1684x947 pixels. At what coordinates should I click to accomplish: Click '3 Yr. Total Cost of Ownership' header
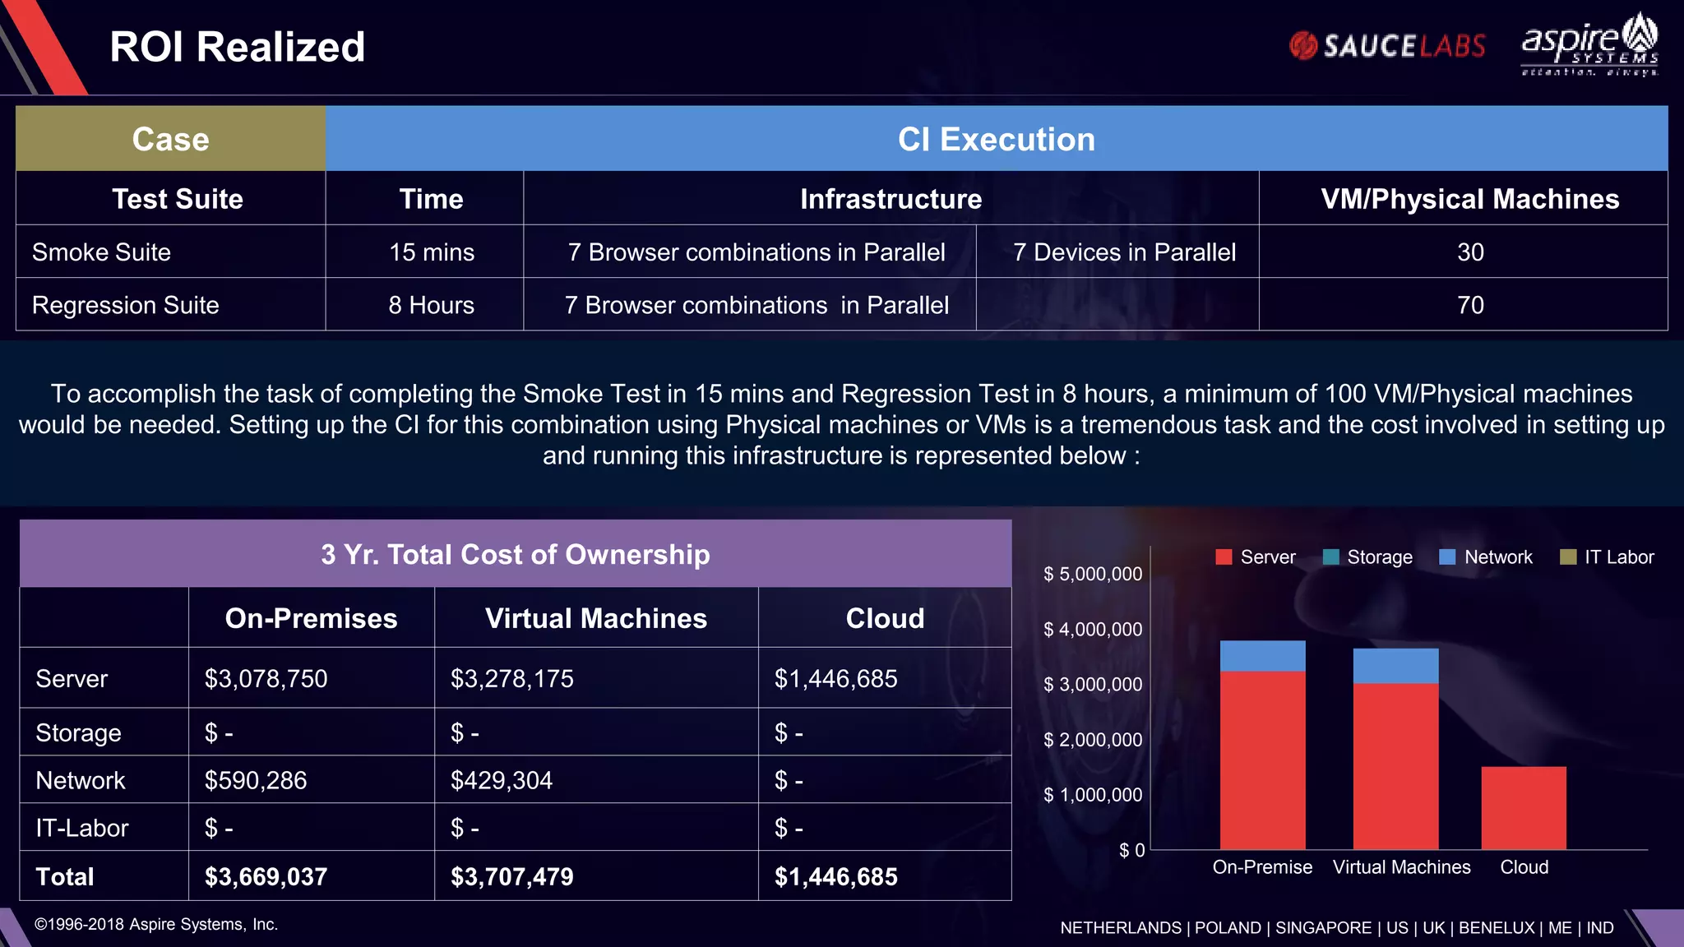(516, 554)
